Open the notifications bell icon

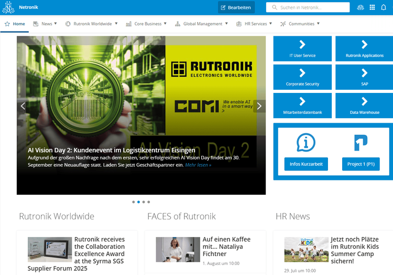[x=384, y=7]
